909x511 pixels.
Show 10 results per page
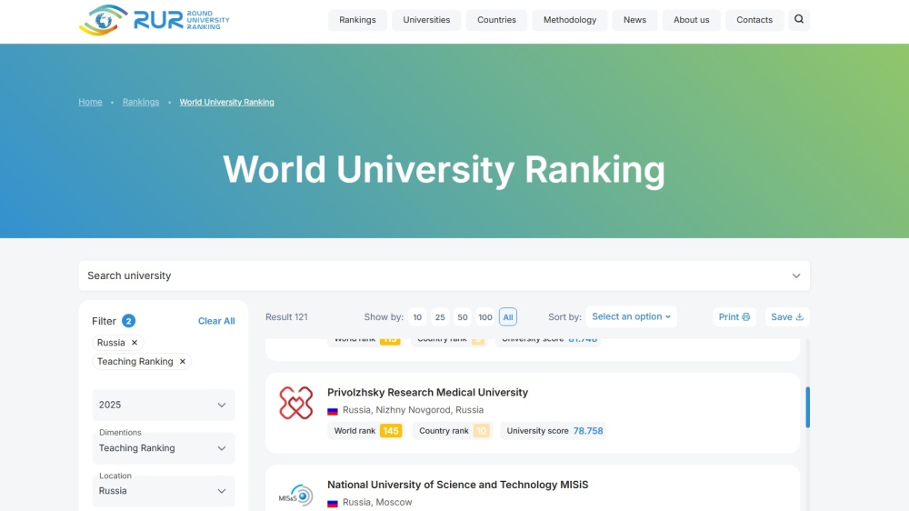417,317
